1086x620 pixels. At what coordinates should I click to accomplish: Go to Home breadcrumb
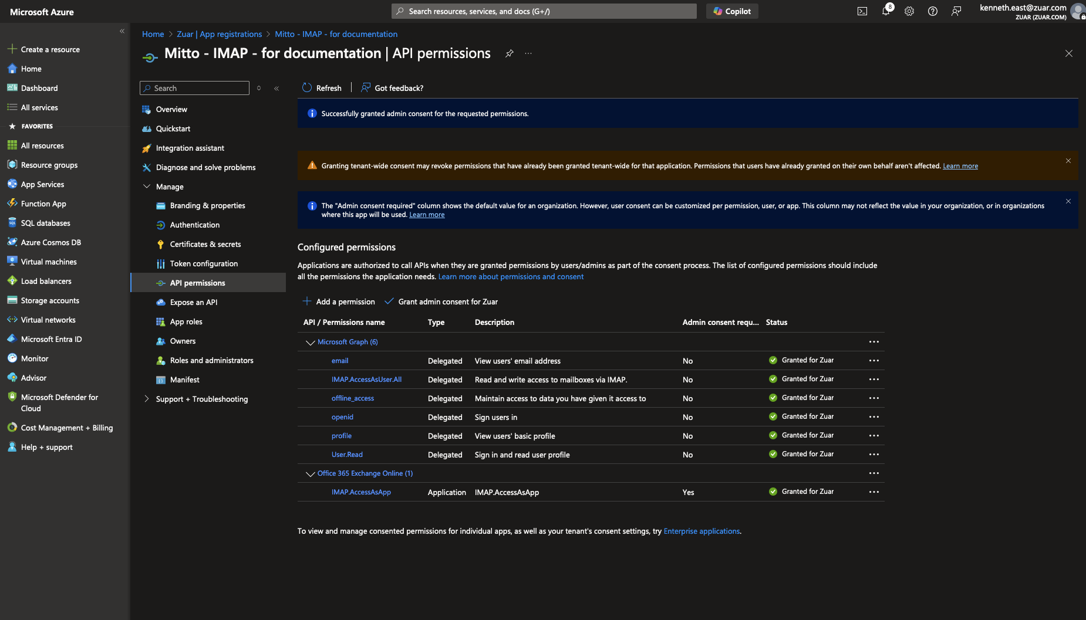(153, 34)
